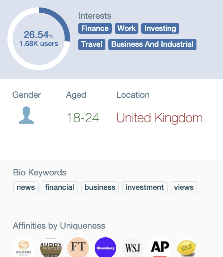Select the Travel interest tag
This screenshot has width=223, height=257.
click(92, 44)
